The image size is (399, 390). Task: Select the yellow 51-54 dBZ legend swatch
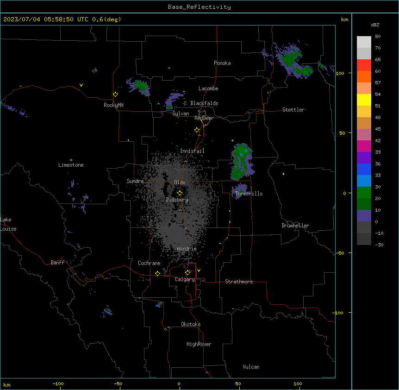pos(364,100)
